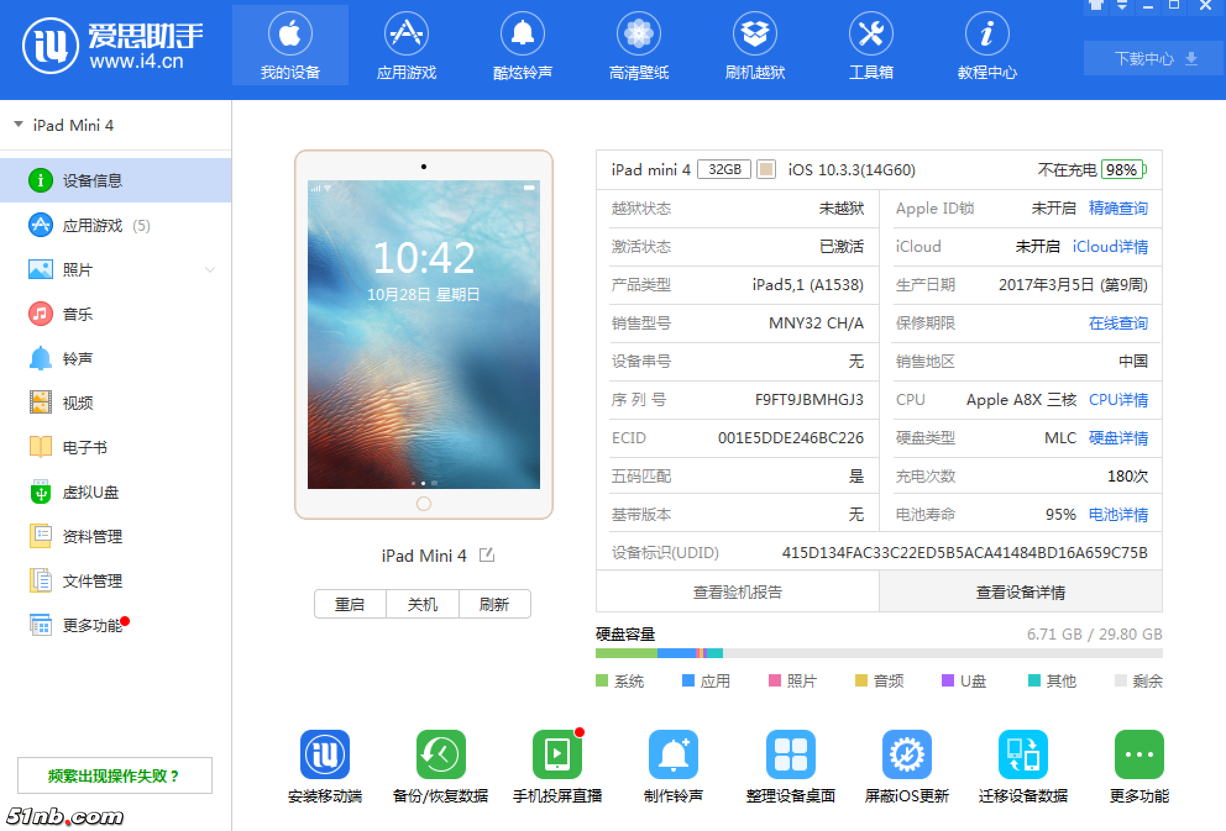Image resolution: width=1226 pixels, height=831 pixels.
Task: Click the 备份/恢复数据 backup icon
Action: (x=441, y=754)
